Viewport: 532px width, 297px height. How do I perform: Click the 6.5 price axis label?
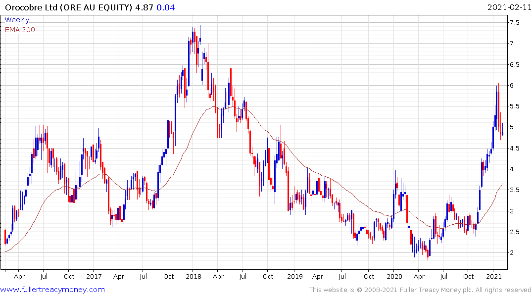click(514, 64)
